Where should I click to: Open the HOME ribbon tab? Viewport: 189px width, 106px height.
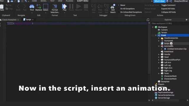coord(34,1)
